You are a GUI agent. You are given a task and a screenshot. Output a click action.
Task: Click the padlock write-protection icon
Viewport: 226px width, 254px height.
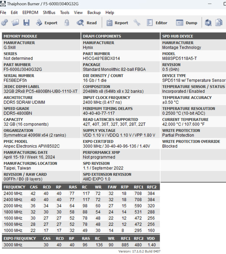coord(67,22)
